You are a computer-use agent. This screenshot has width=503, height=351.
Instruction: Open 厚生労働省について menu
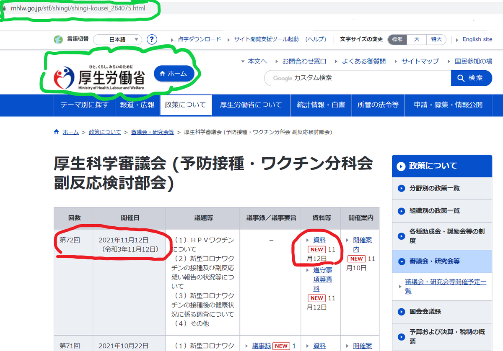tap(251, 105)
